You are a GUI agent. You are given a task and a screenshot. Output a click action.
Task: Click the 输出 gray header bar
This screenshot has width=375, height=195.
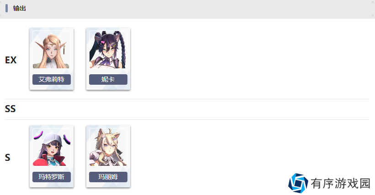(187, 9)
